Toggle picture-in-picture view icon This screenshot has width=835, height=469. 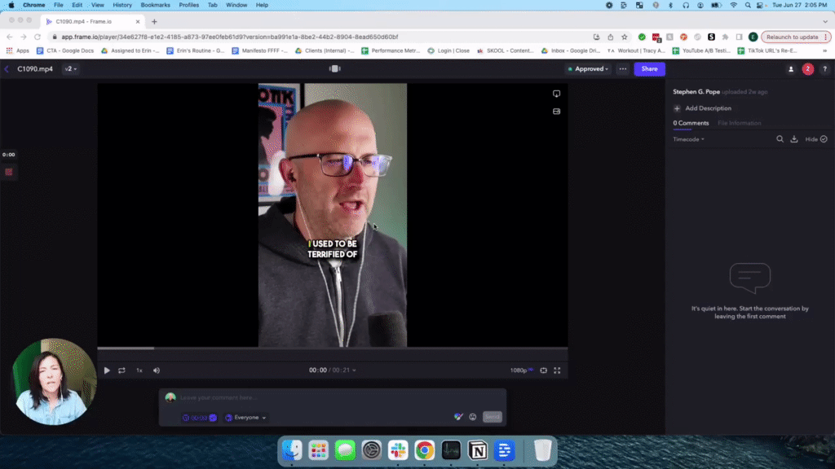543,370
